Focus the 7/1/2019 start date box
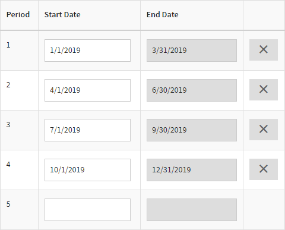 (x=87, y=130)
